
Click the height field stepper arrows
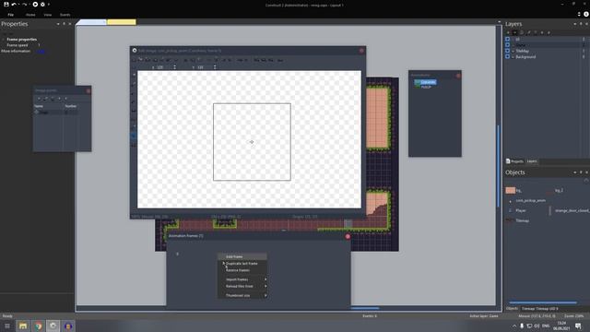(x=215, y=67)
